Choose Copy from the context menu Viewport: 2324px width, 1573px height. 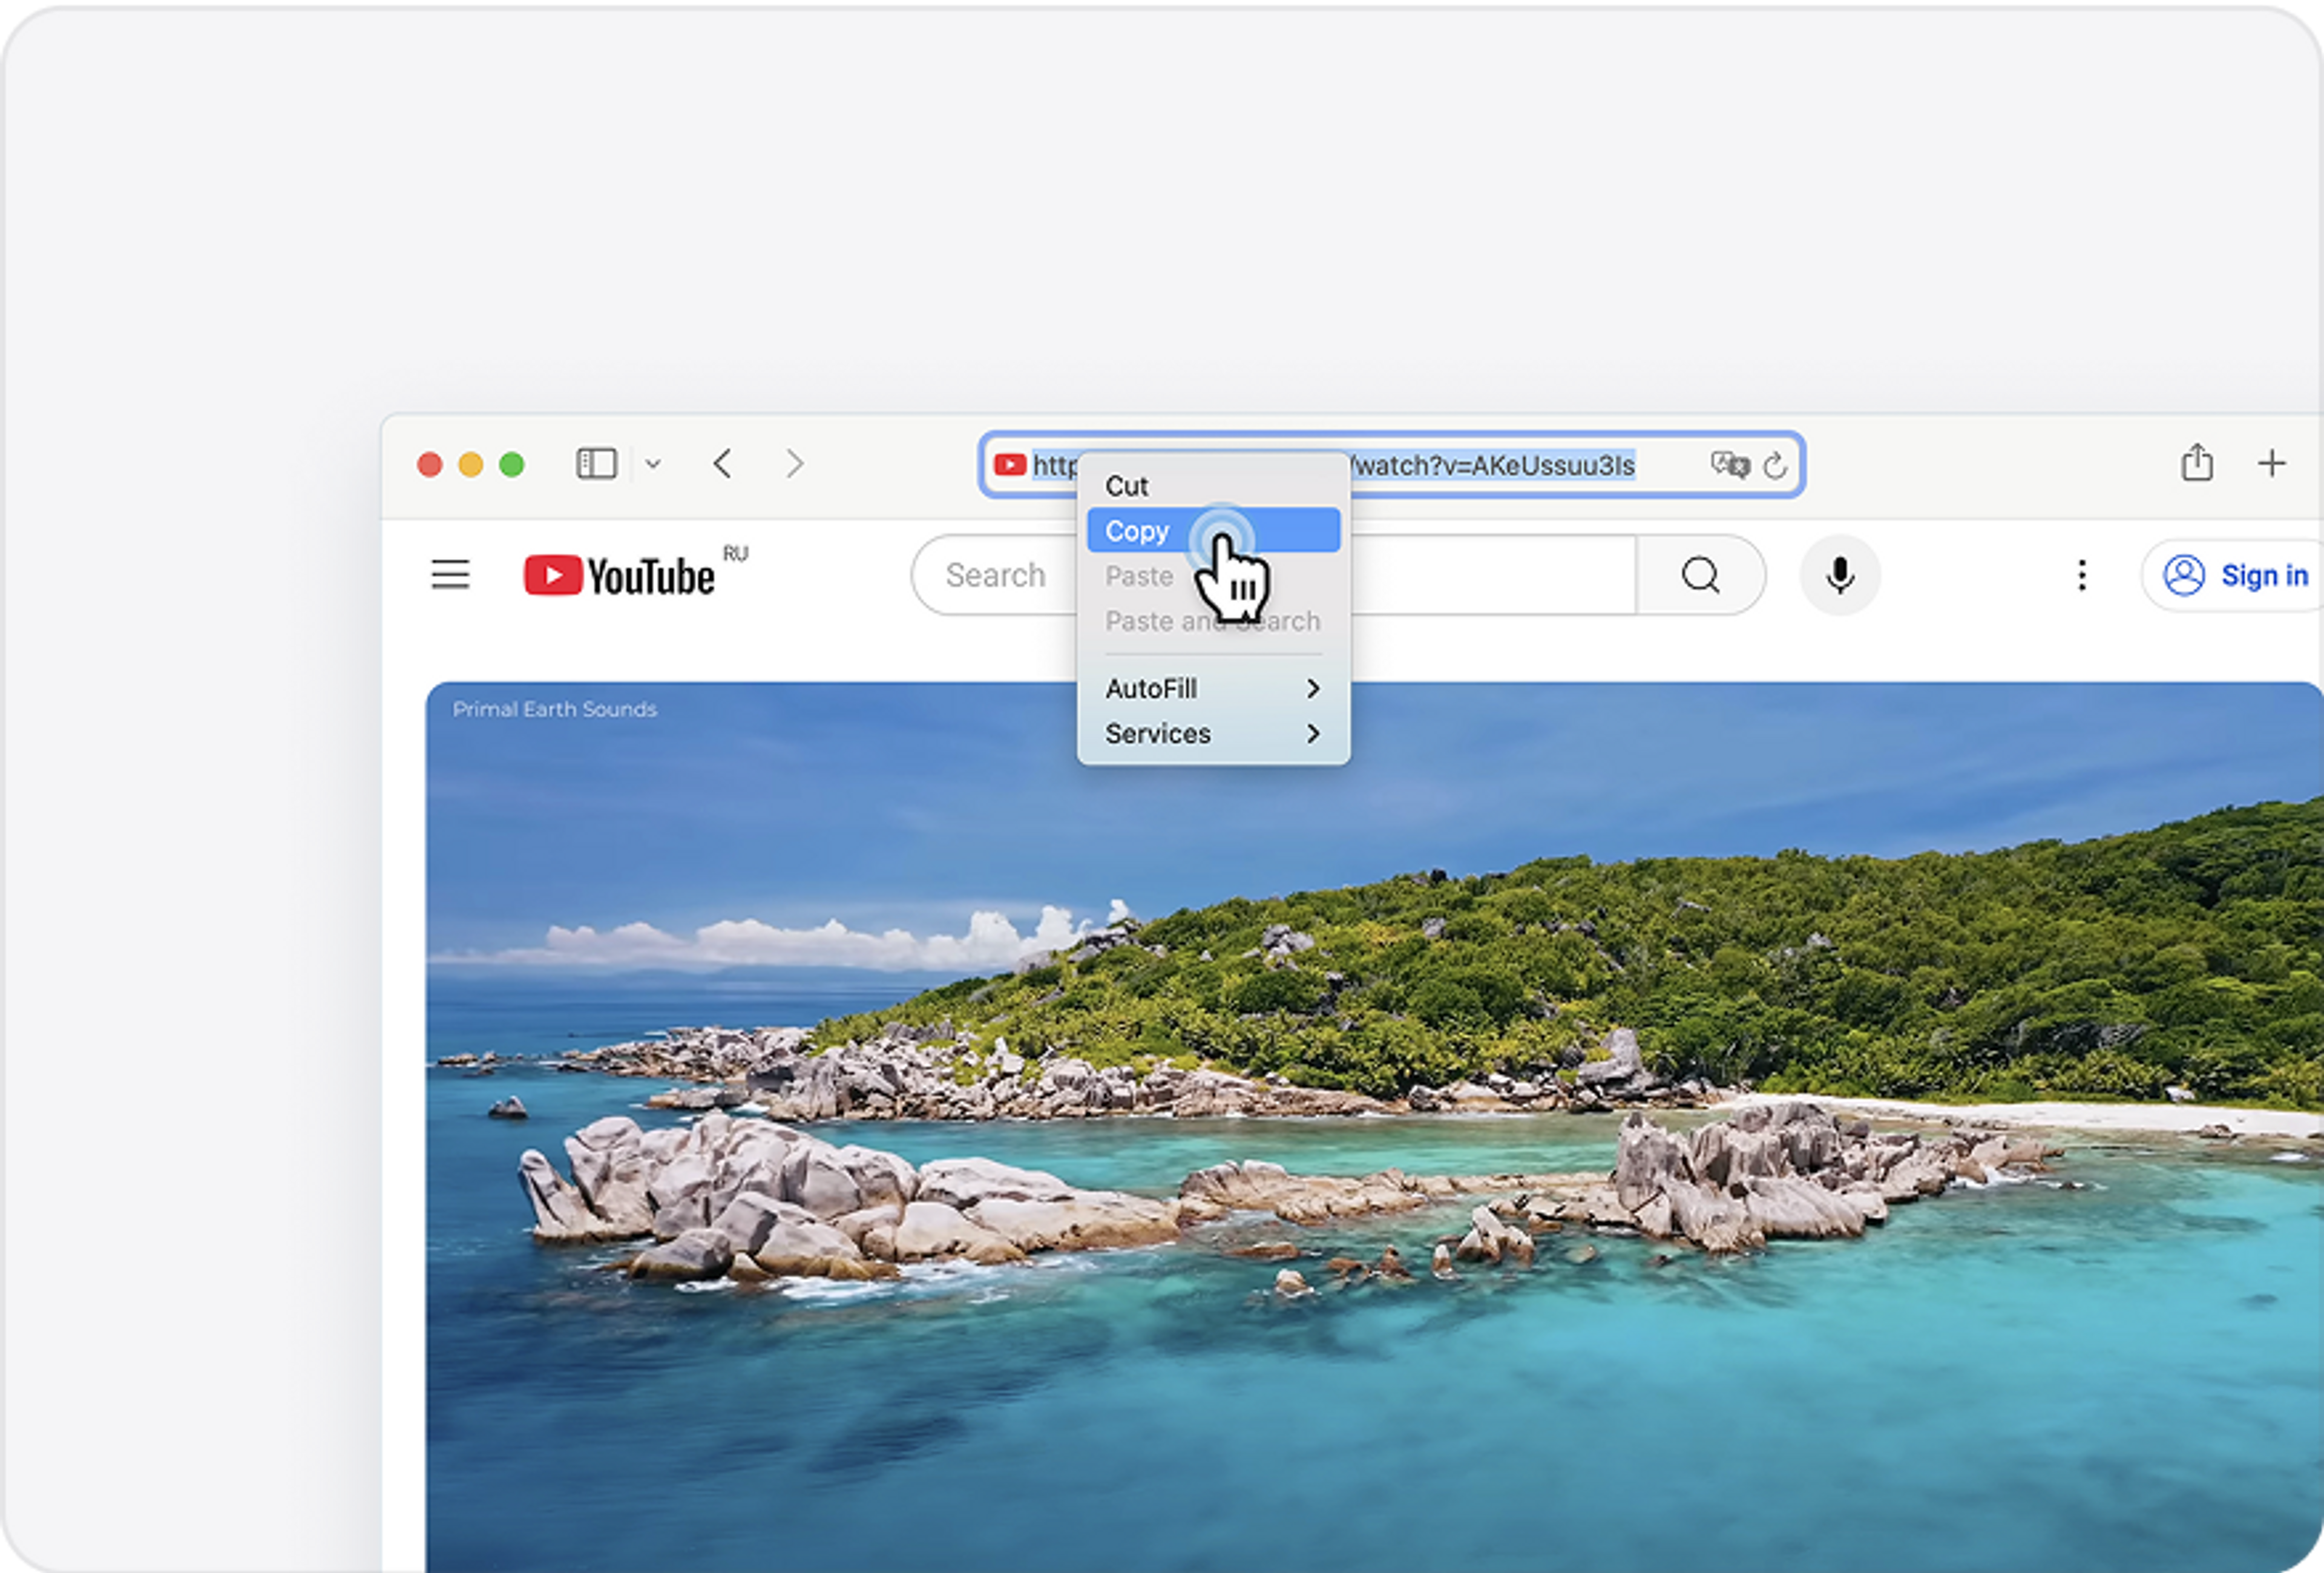click(x=1137, y=531)
